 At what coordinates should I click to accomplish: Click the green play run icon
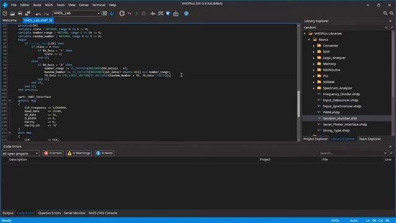[x=137, y=14]
